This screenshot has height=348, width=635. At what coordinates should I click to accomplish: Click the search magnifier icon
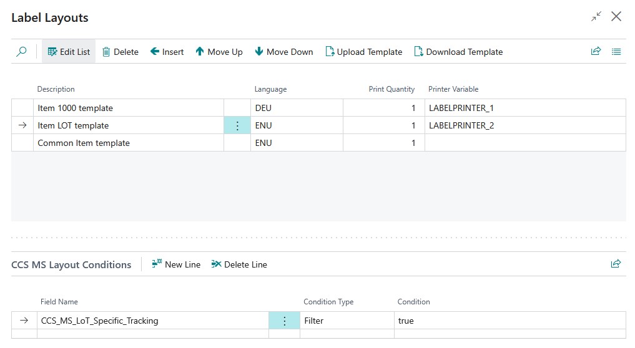coord(22,52)
